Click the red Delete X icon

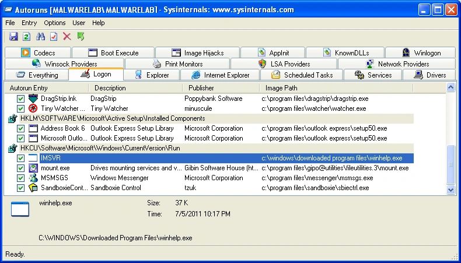pyautogui.click(x=67, y=37)
